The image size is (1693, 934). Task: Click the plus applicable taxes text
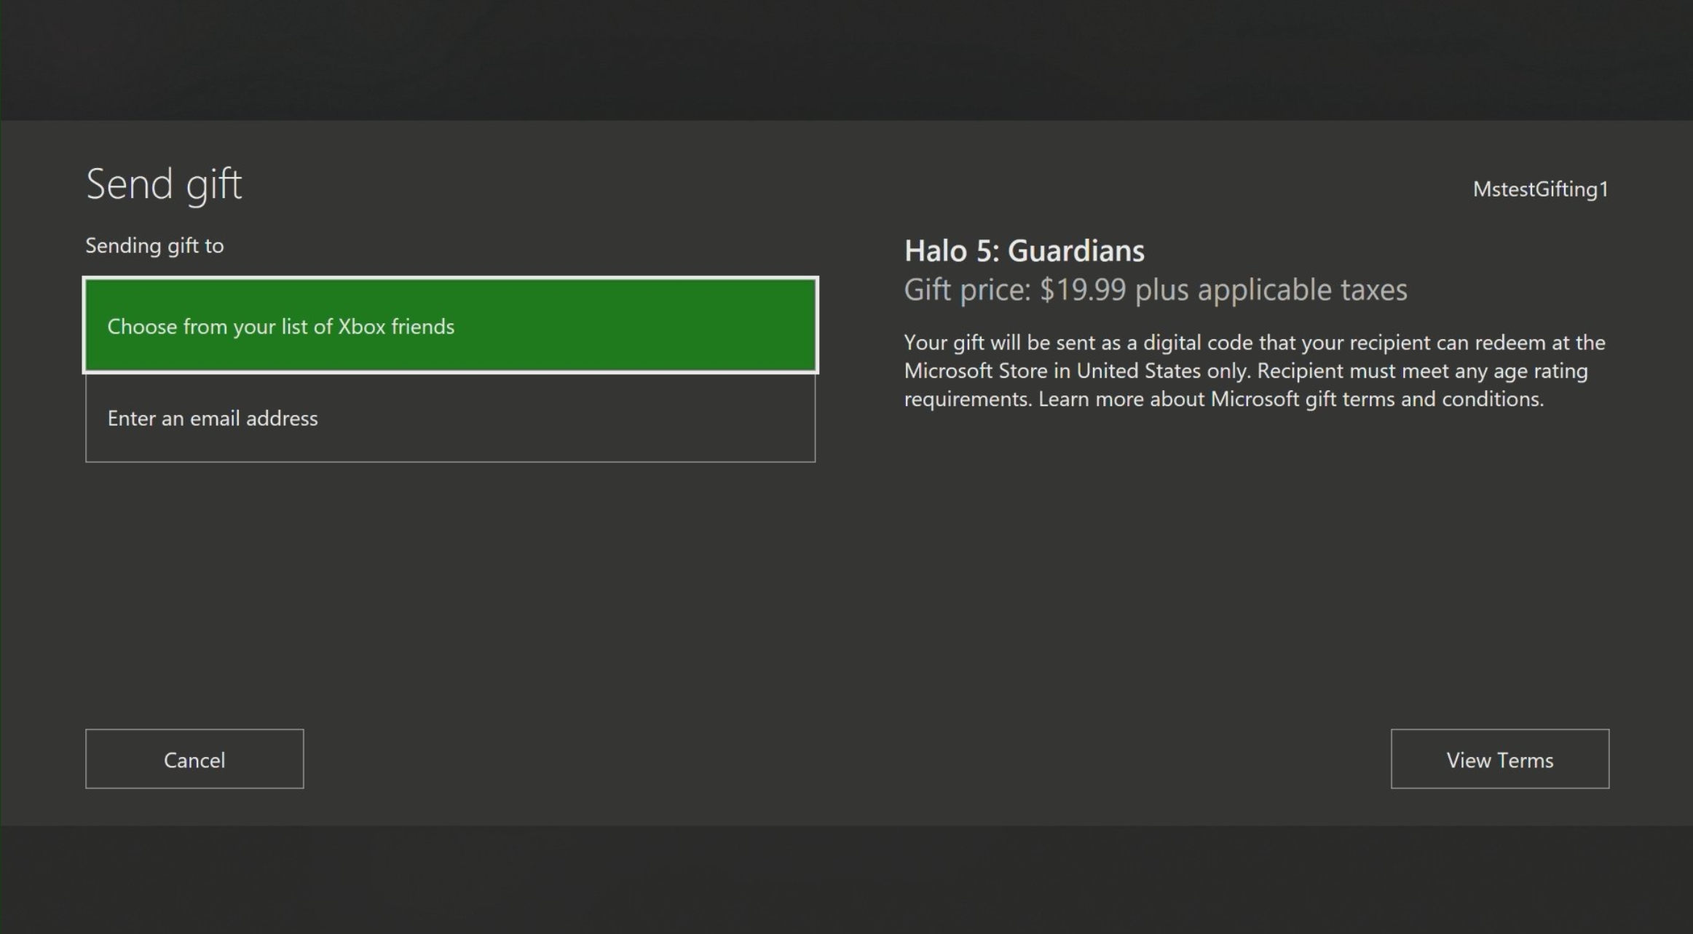click(1271, 290)
